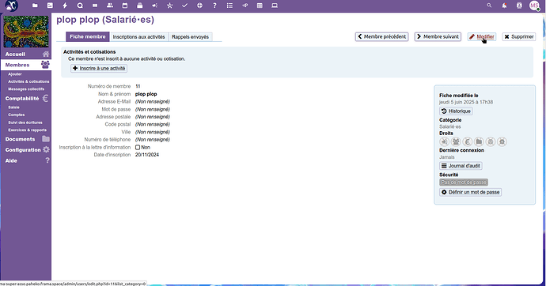Click the search magnifier in the top bar
The height and width of the screenshot is (286, 546).
pos(489,6)
